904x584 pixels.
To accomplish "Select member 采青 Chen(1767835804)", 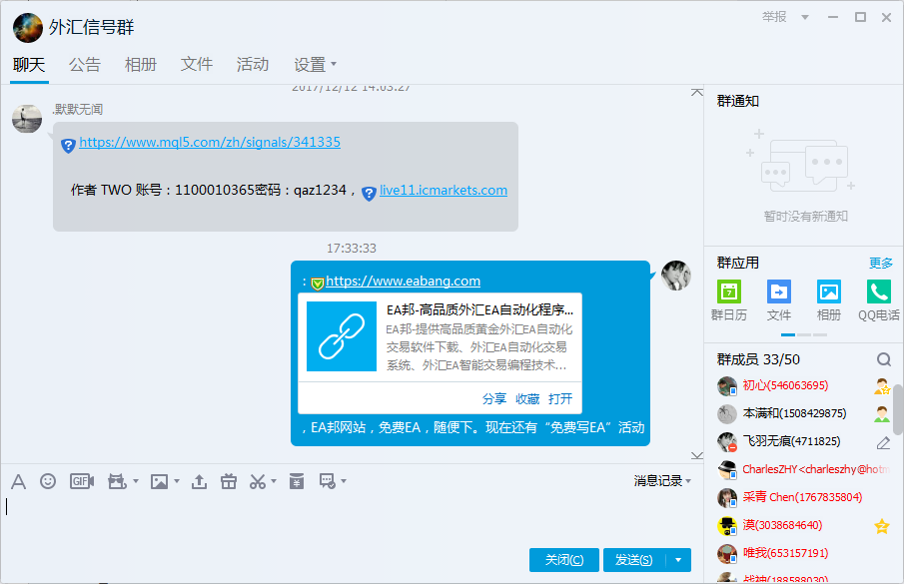I will (x=802, y=497).
